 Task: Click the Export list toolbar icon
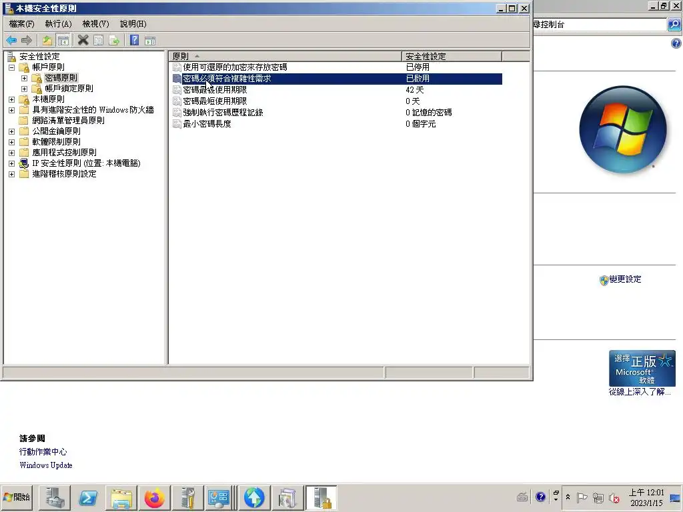click(x=114, y=41)
